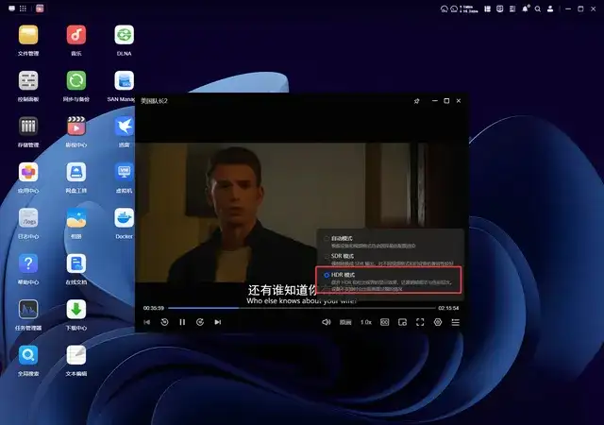
Task: Close the 美国队长2 player window
Action: (459, 101)
